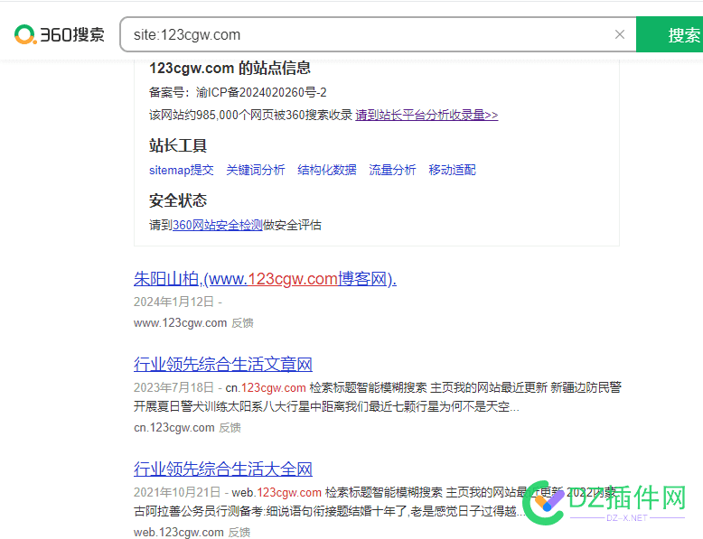Click the www.123cgw.com result URL text
703x539 pixels.
pyautogui.click(x=180, y=323)
